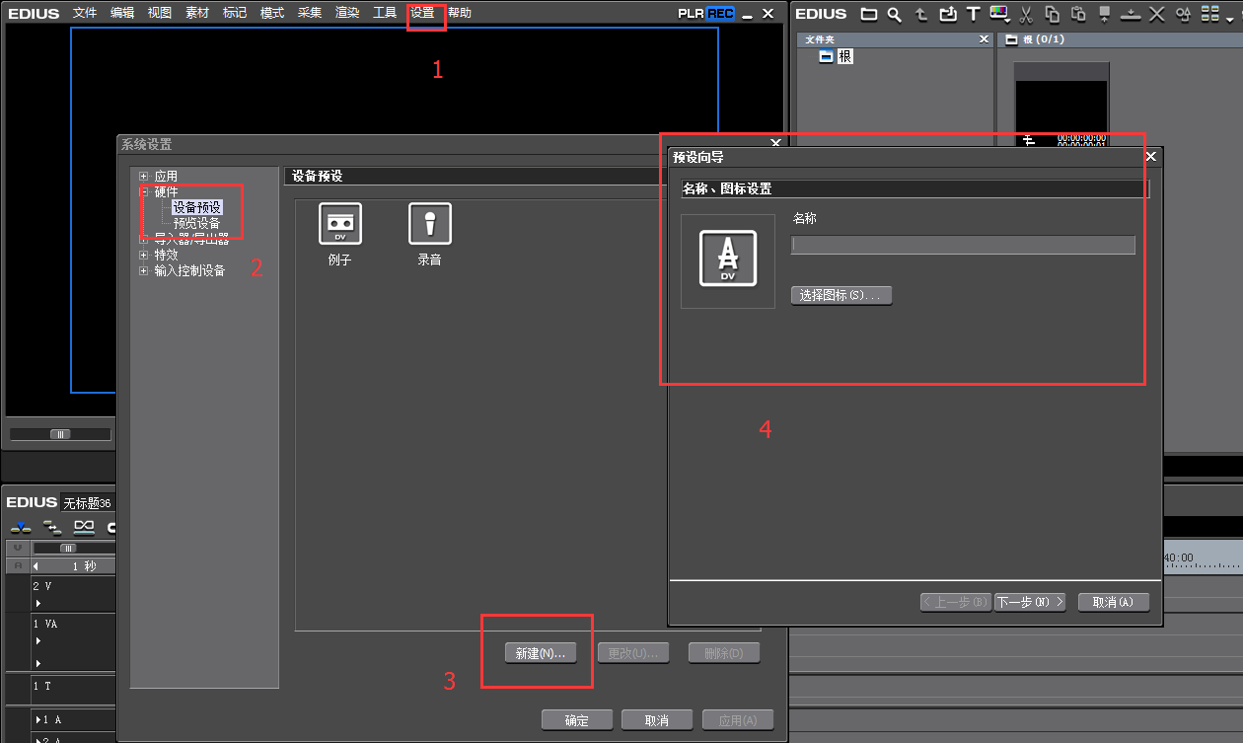1243x743 pixels.
Task: Click the paste icon in bin toolbar
Action: pos(1078,14)
